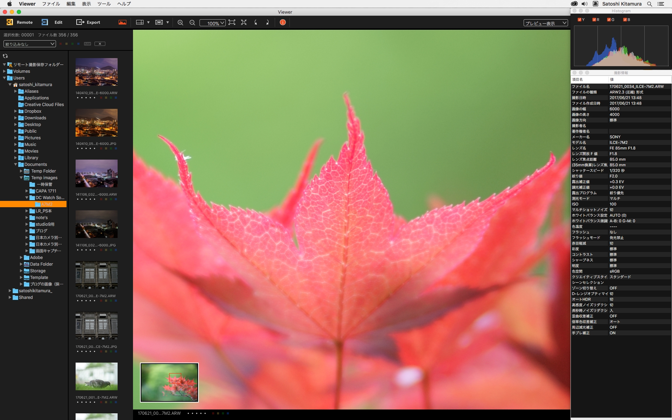Screen dimensions: 672x420
Task: Show shooting info with the orange icon
Action: pos(283,22)
